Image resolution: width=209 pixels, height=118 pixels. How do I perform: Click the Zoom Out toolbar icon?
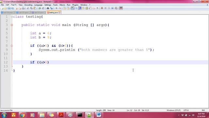[60, 8]
